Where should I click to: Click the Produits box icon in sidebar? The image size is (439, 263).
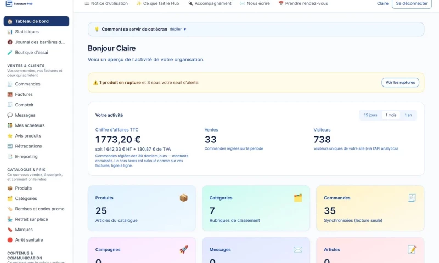[x=10, y=188]
